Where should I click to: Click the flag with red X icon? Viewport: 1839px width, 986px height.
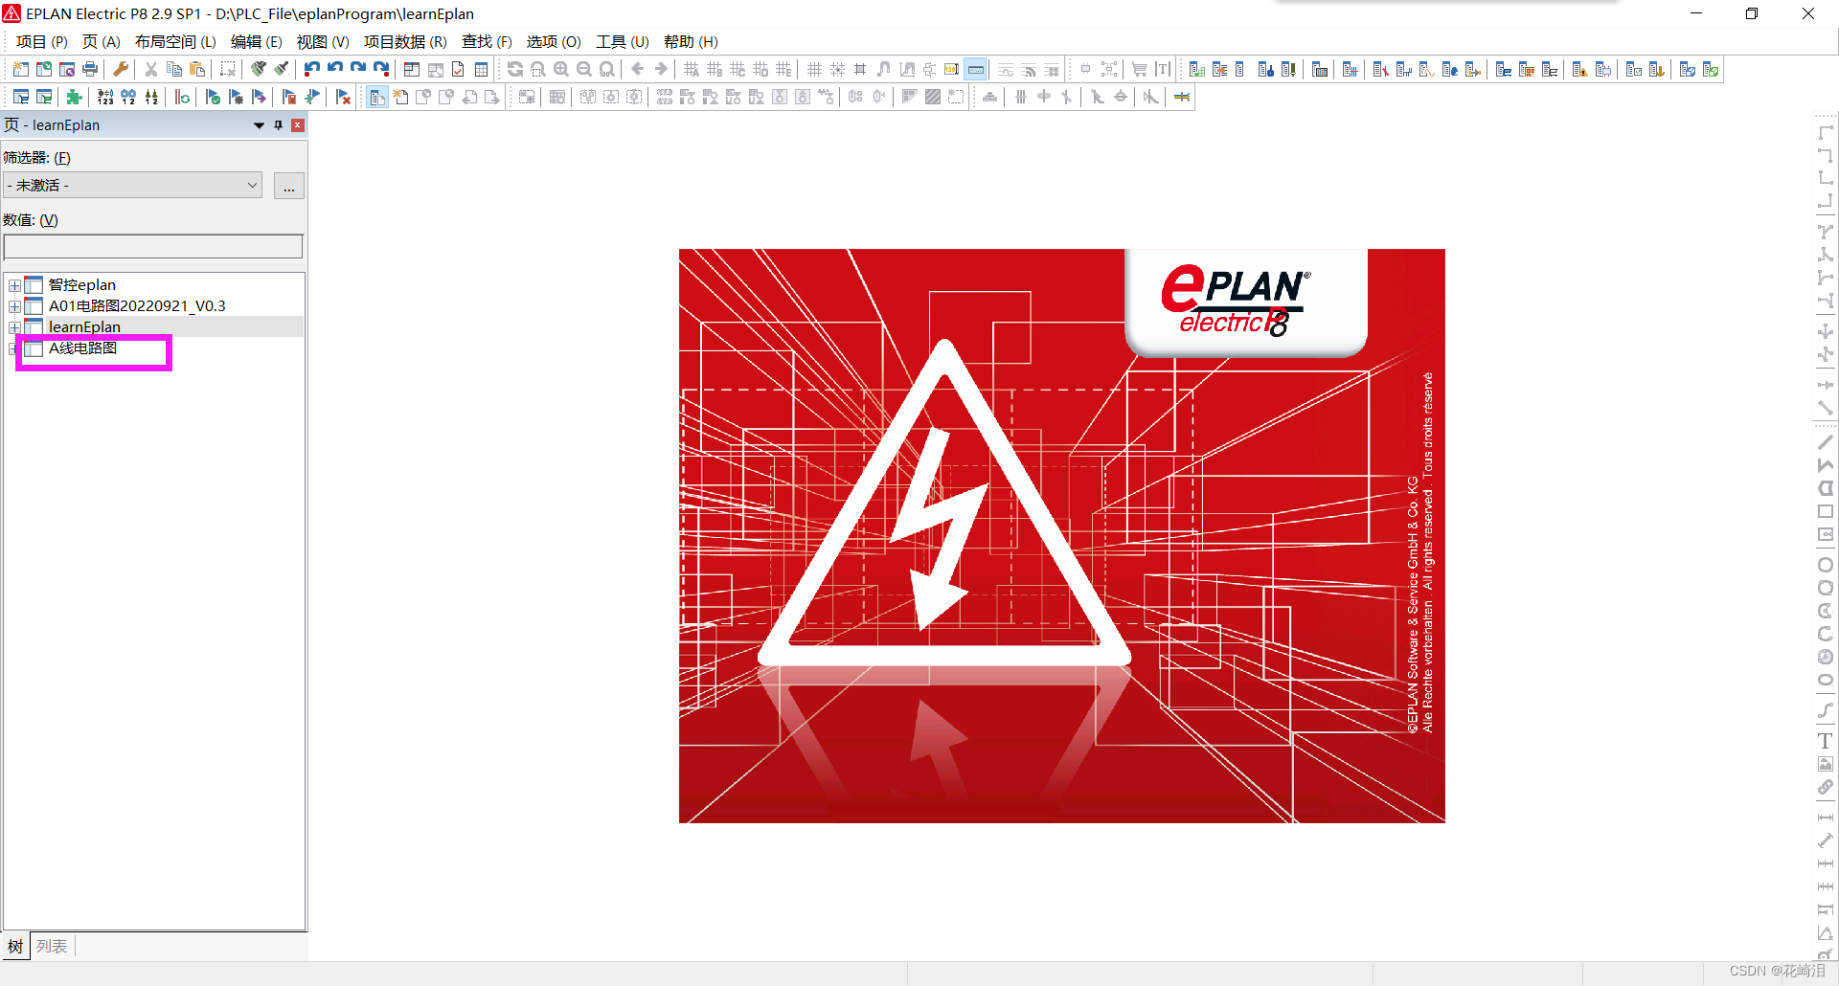pos(343,97)
